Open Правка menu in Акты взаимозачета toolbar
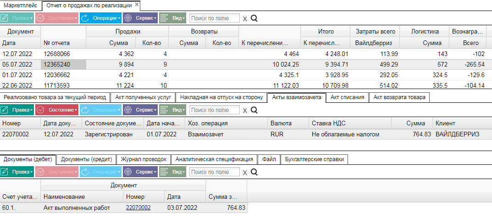492x219 pixels. [x=17, y=110]
